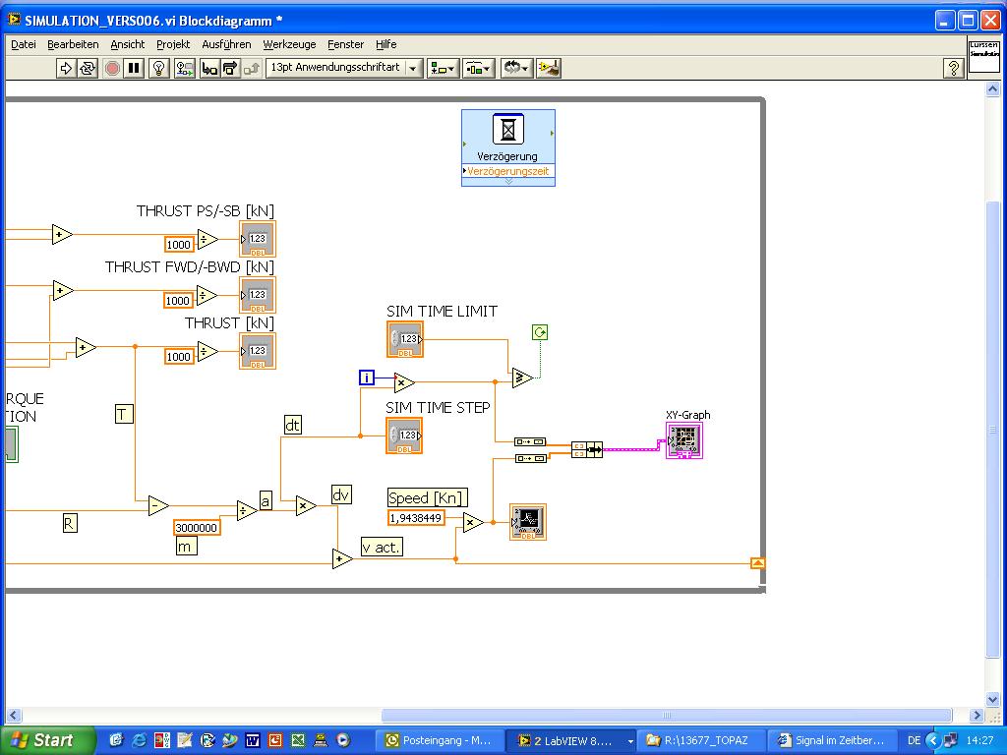Click the Run arrow toolbar button

pyautogui.click(x=66, y=68)
